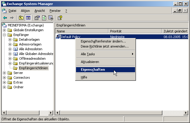
Task: Click the Alle Globalen Adresslisten book icon
Action: [15, 54]
